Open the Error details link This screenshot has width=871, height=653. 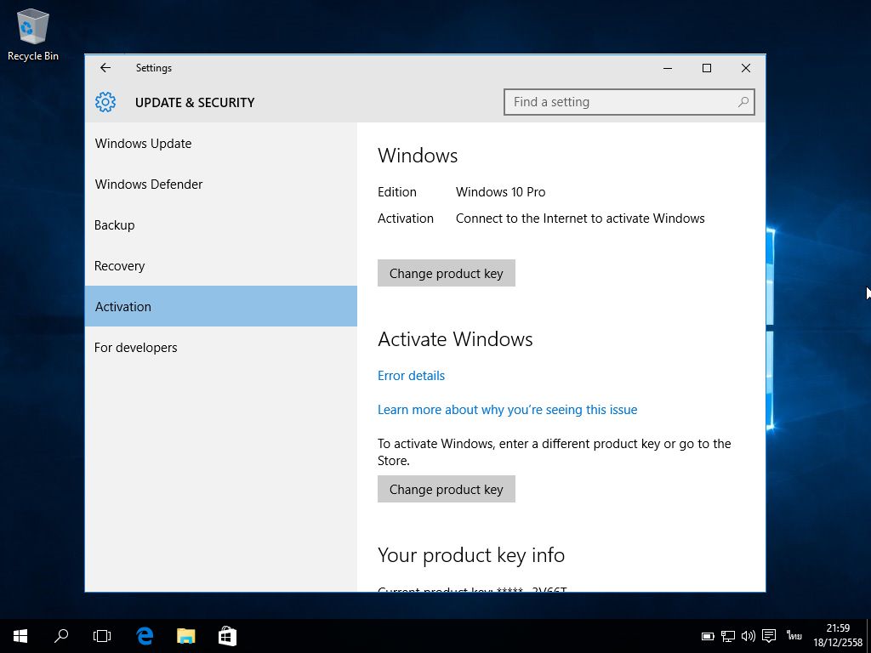[411, 376]
